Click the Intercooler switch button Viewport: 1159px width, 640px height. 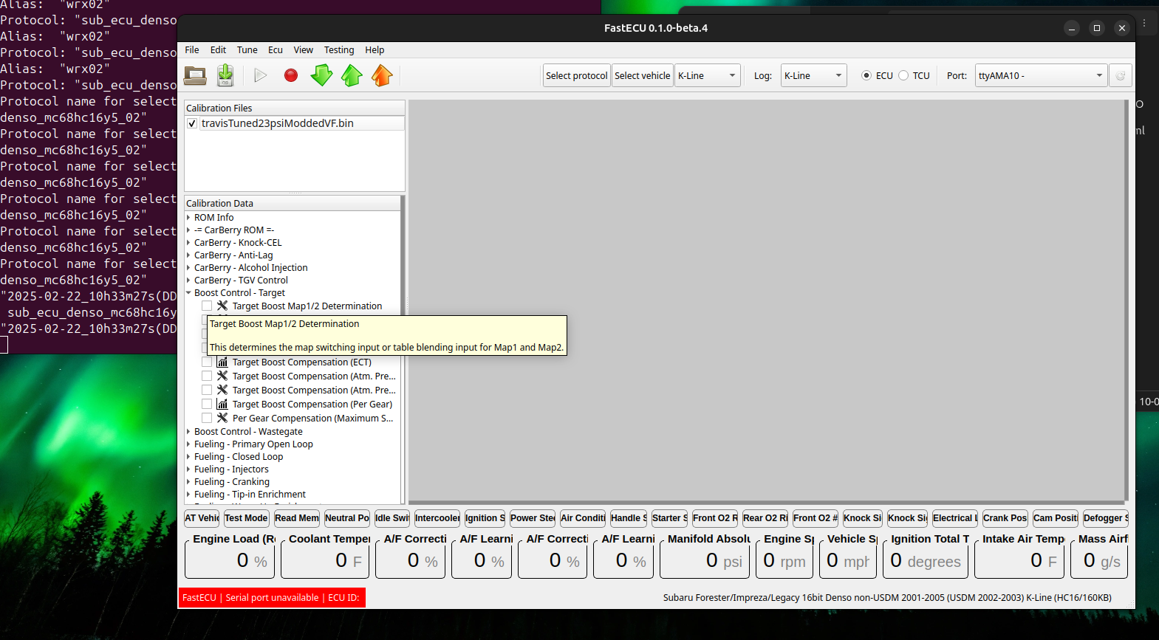pos(437,518)
